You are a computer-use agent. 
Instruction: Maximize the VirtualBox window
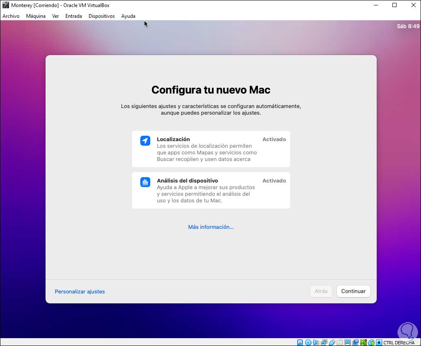pos(395,5)
